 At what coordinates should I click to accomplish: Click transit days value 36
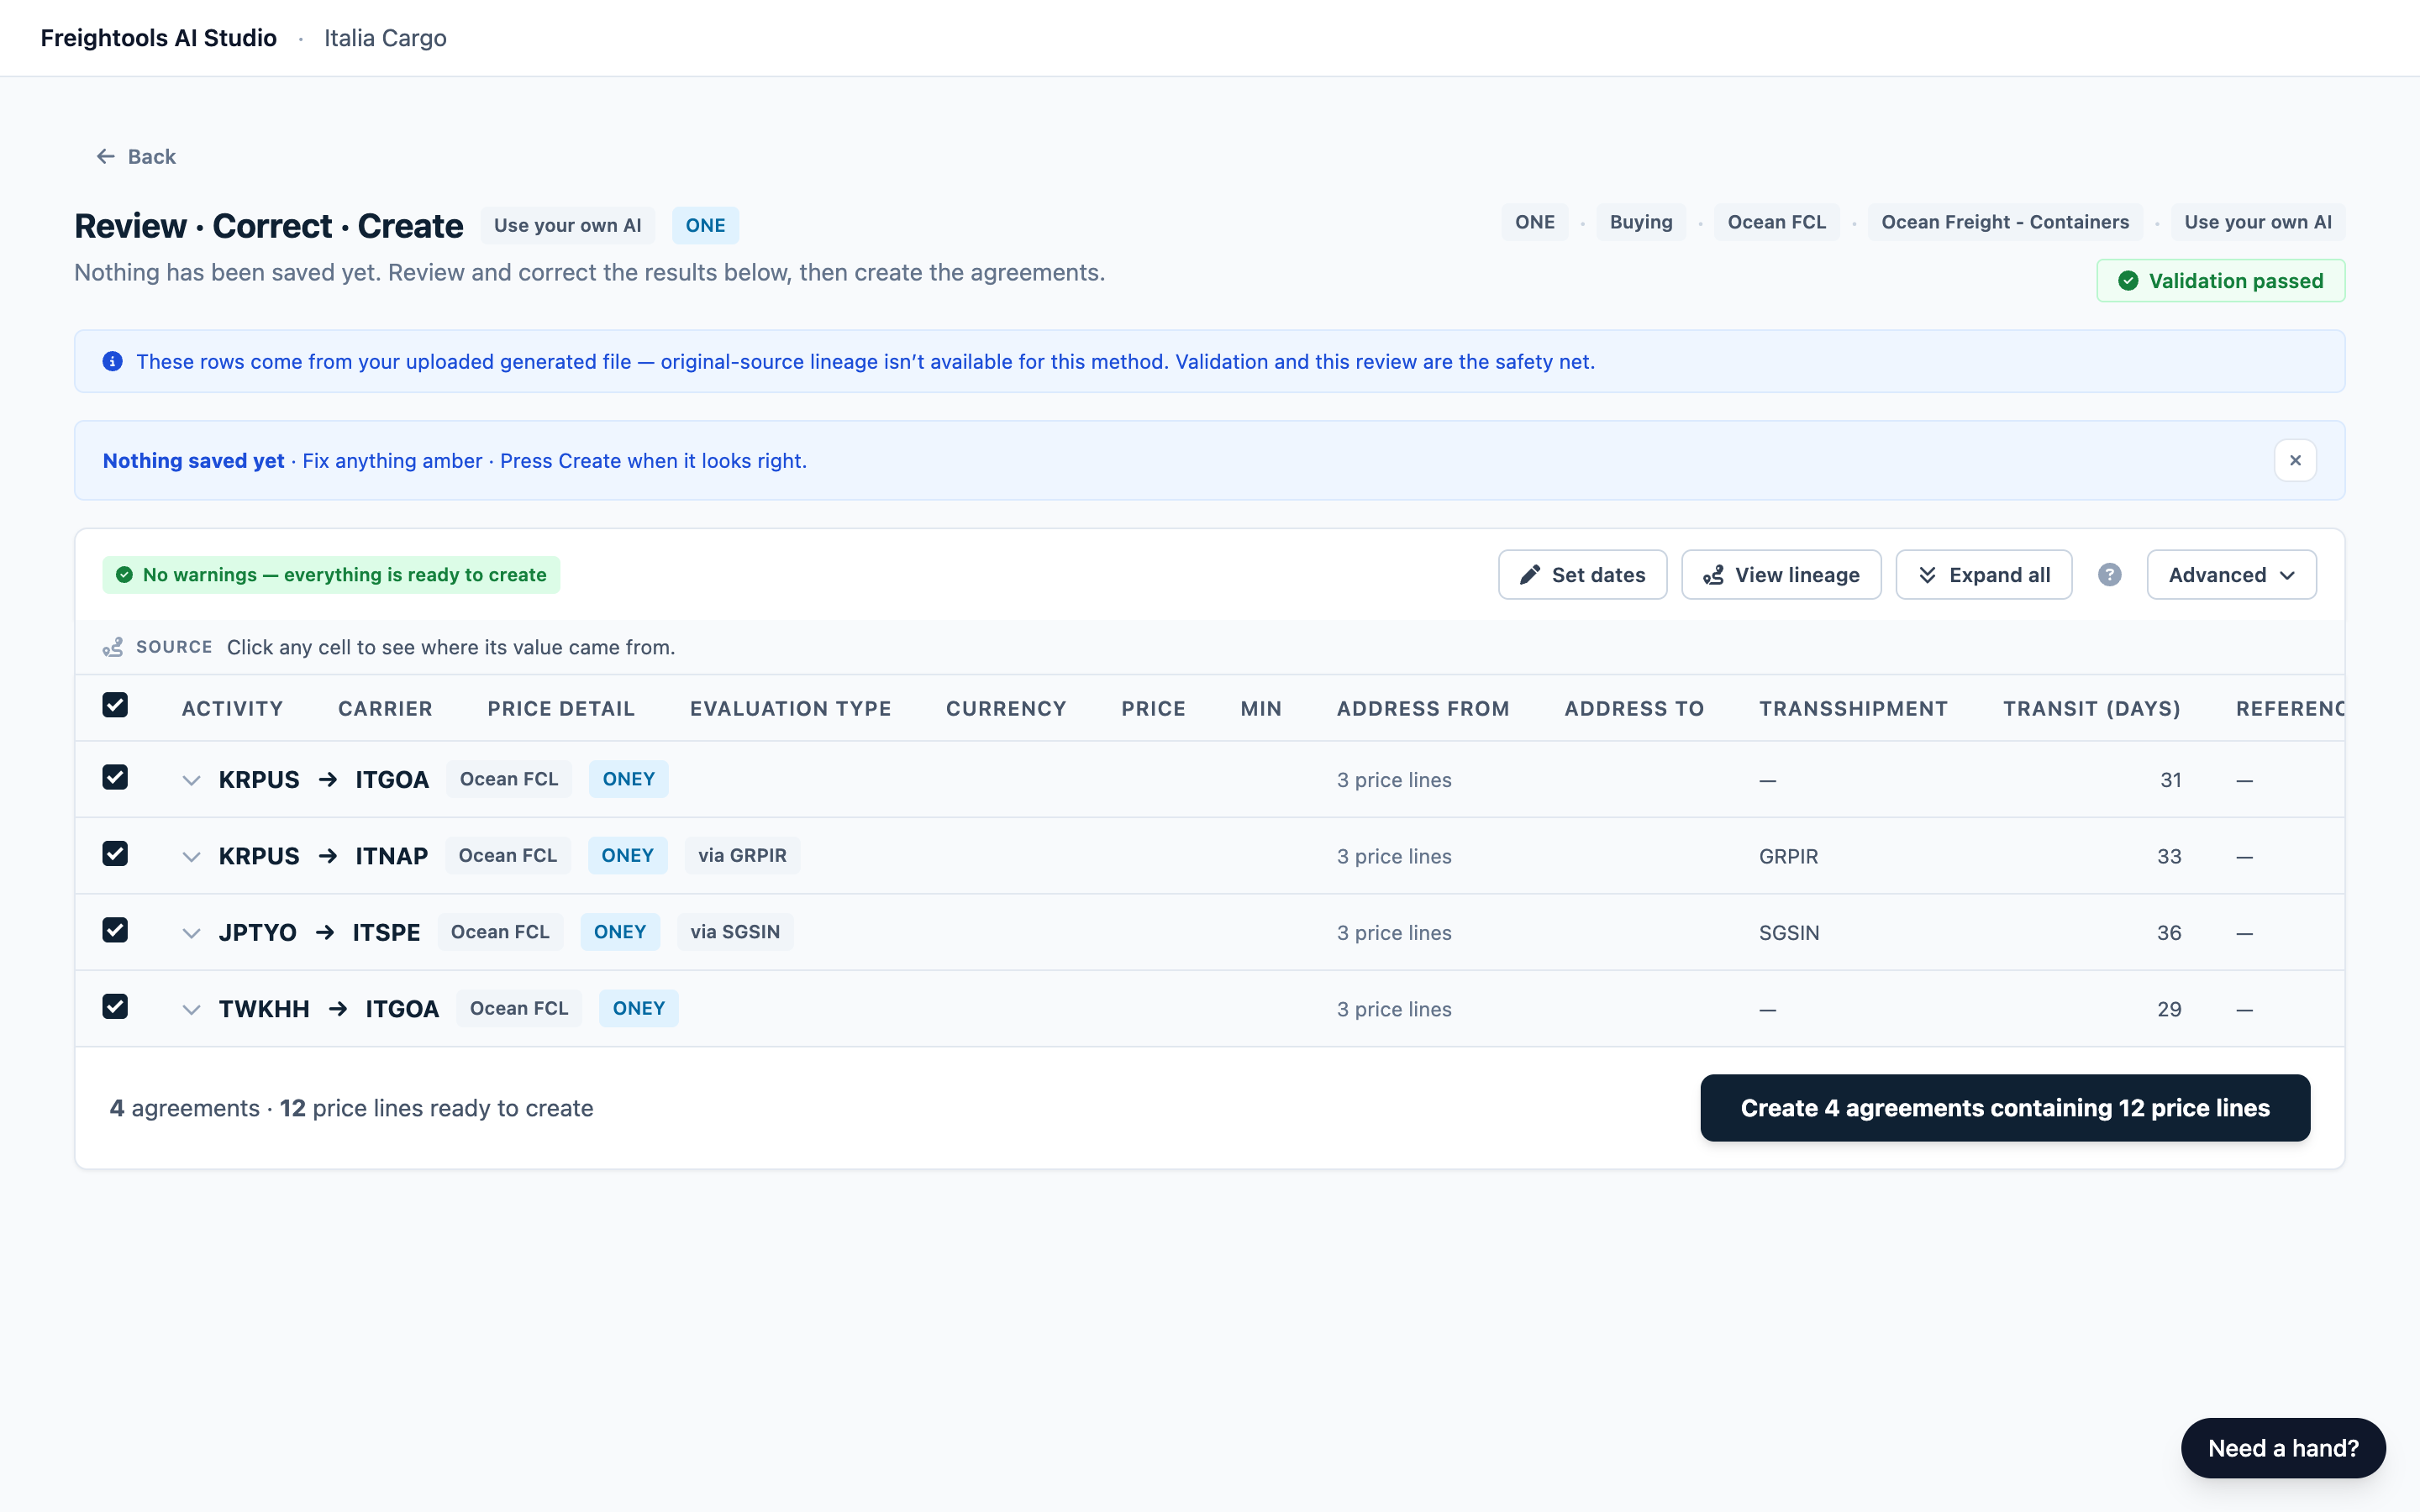point(2169,933)
